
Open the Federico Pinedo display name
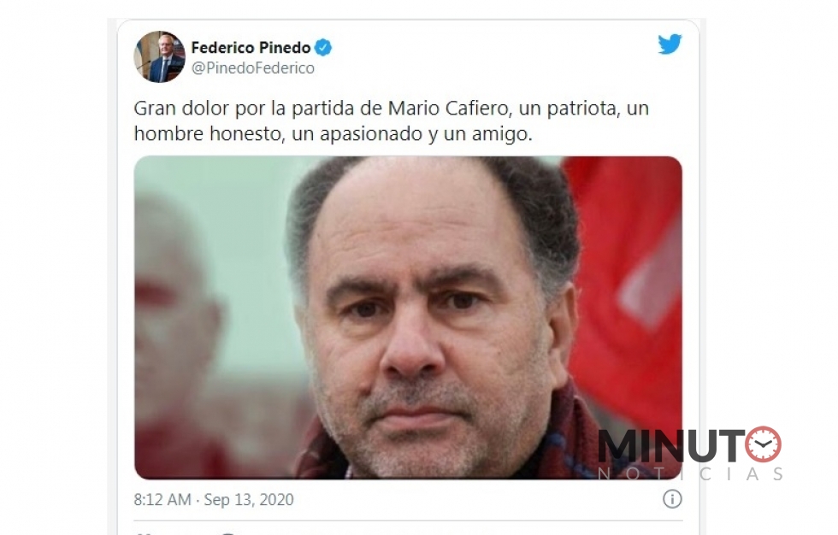[x=251, y=48]
